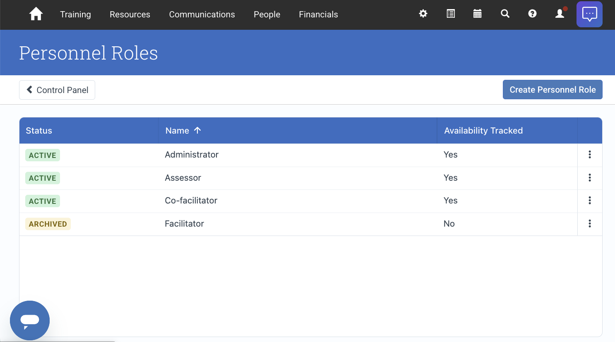
Task: Open the round chat widget bubble
Action: click(30, 320)
